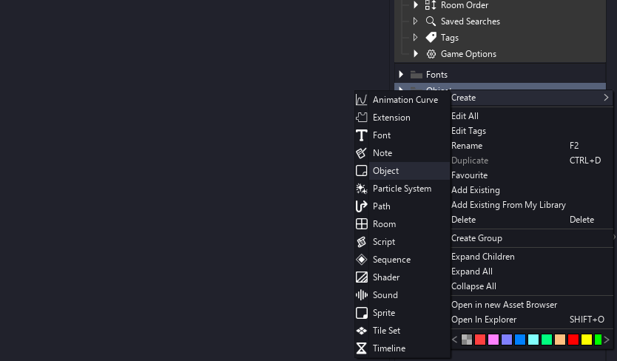Viewport: 617px width, 361px height.
Task: Expand the Room Order tree node
Action: coord(416,5)
